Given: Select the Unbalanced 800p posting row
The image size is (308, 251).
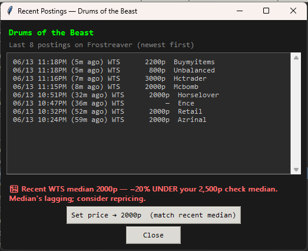Looking at the screenshot, I should [x=114, y=70].
